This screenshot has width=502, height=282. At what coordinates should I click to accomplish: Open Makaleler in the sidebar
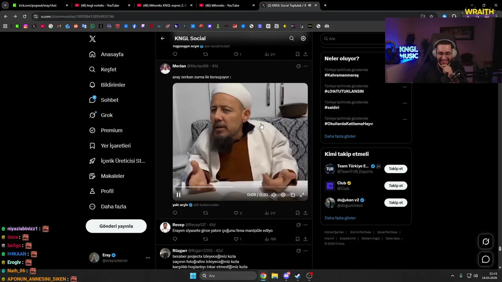click(x=107, y=176)
